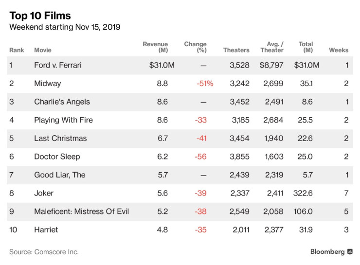
Task: Click the Bloomberg logo icon
Action: point(349,252)
